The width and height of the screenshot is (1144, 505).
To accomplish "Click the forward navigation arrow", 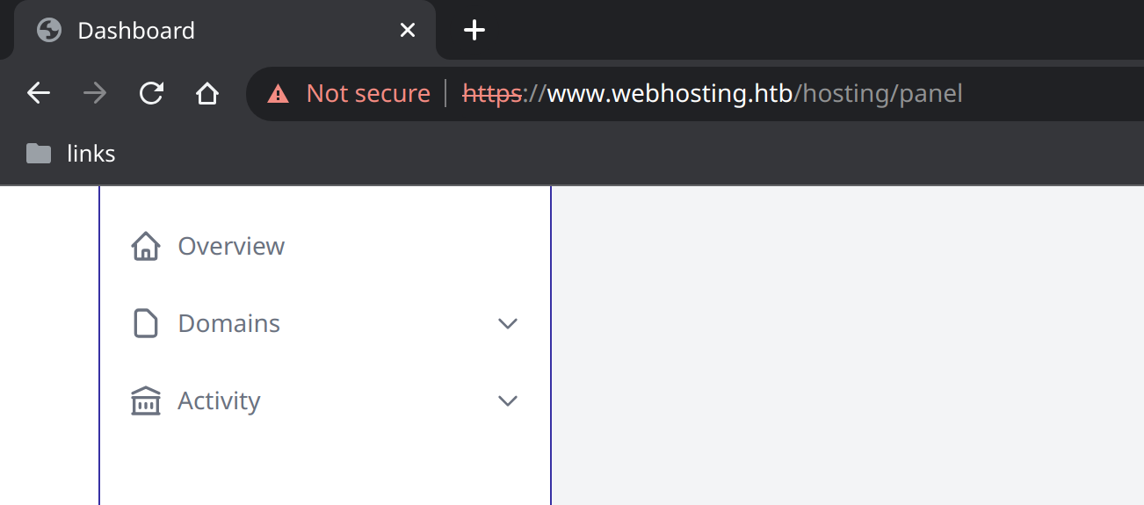I will coord(95,93).
